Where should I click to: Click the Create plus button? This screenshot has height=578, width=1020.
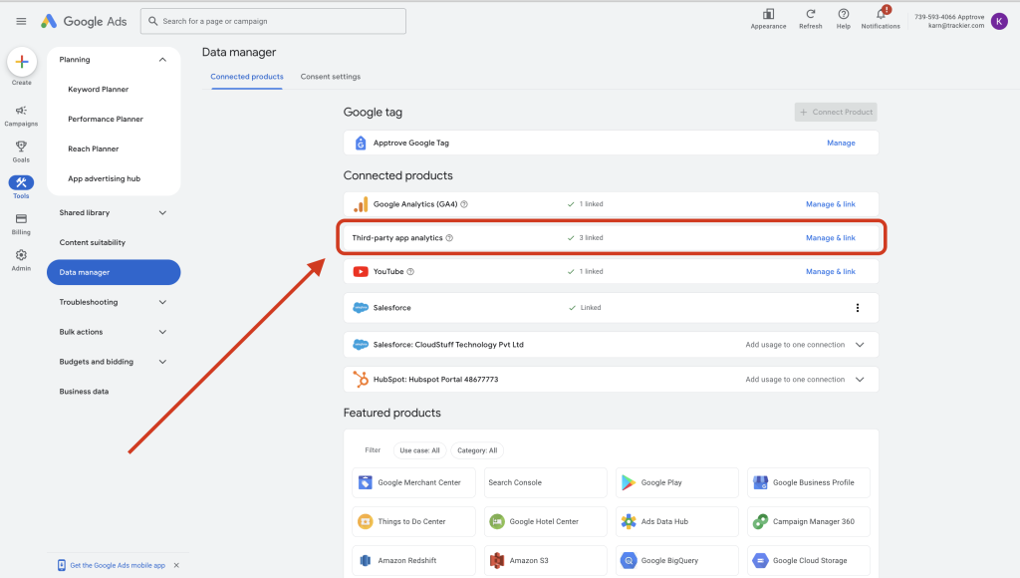[22, 62]
